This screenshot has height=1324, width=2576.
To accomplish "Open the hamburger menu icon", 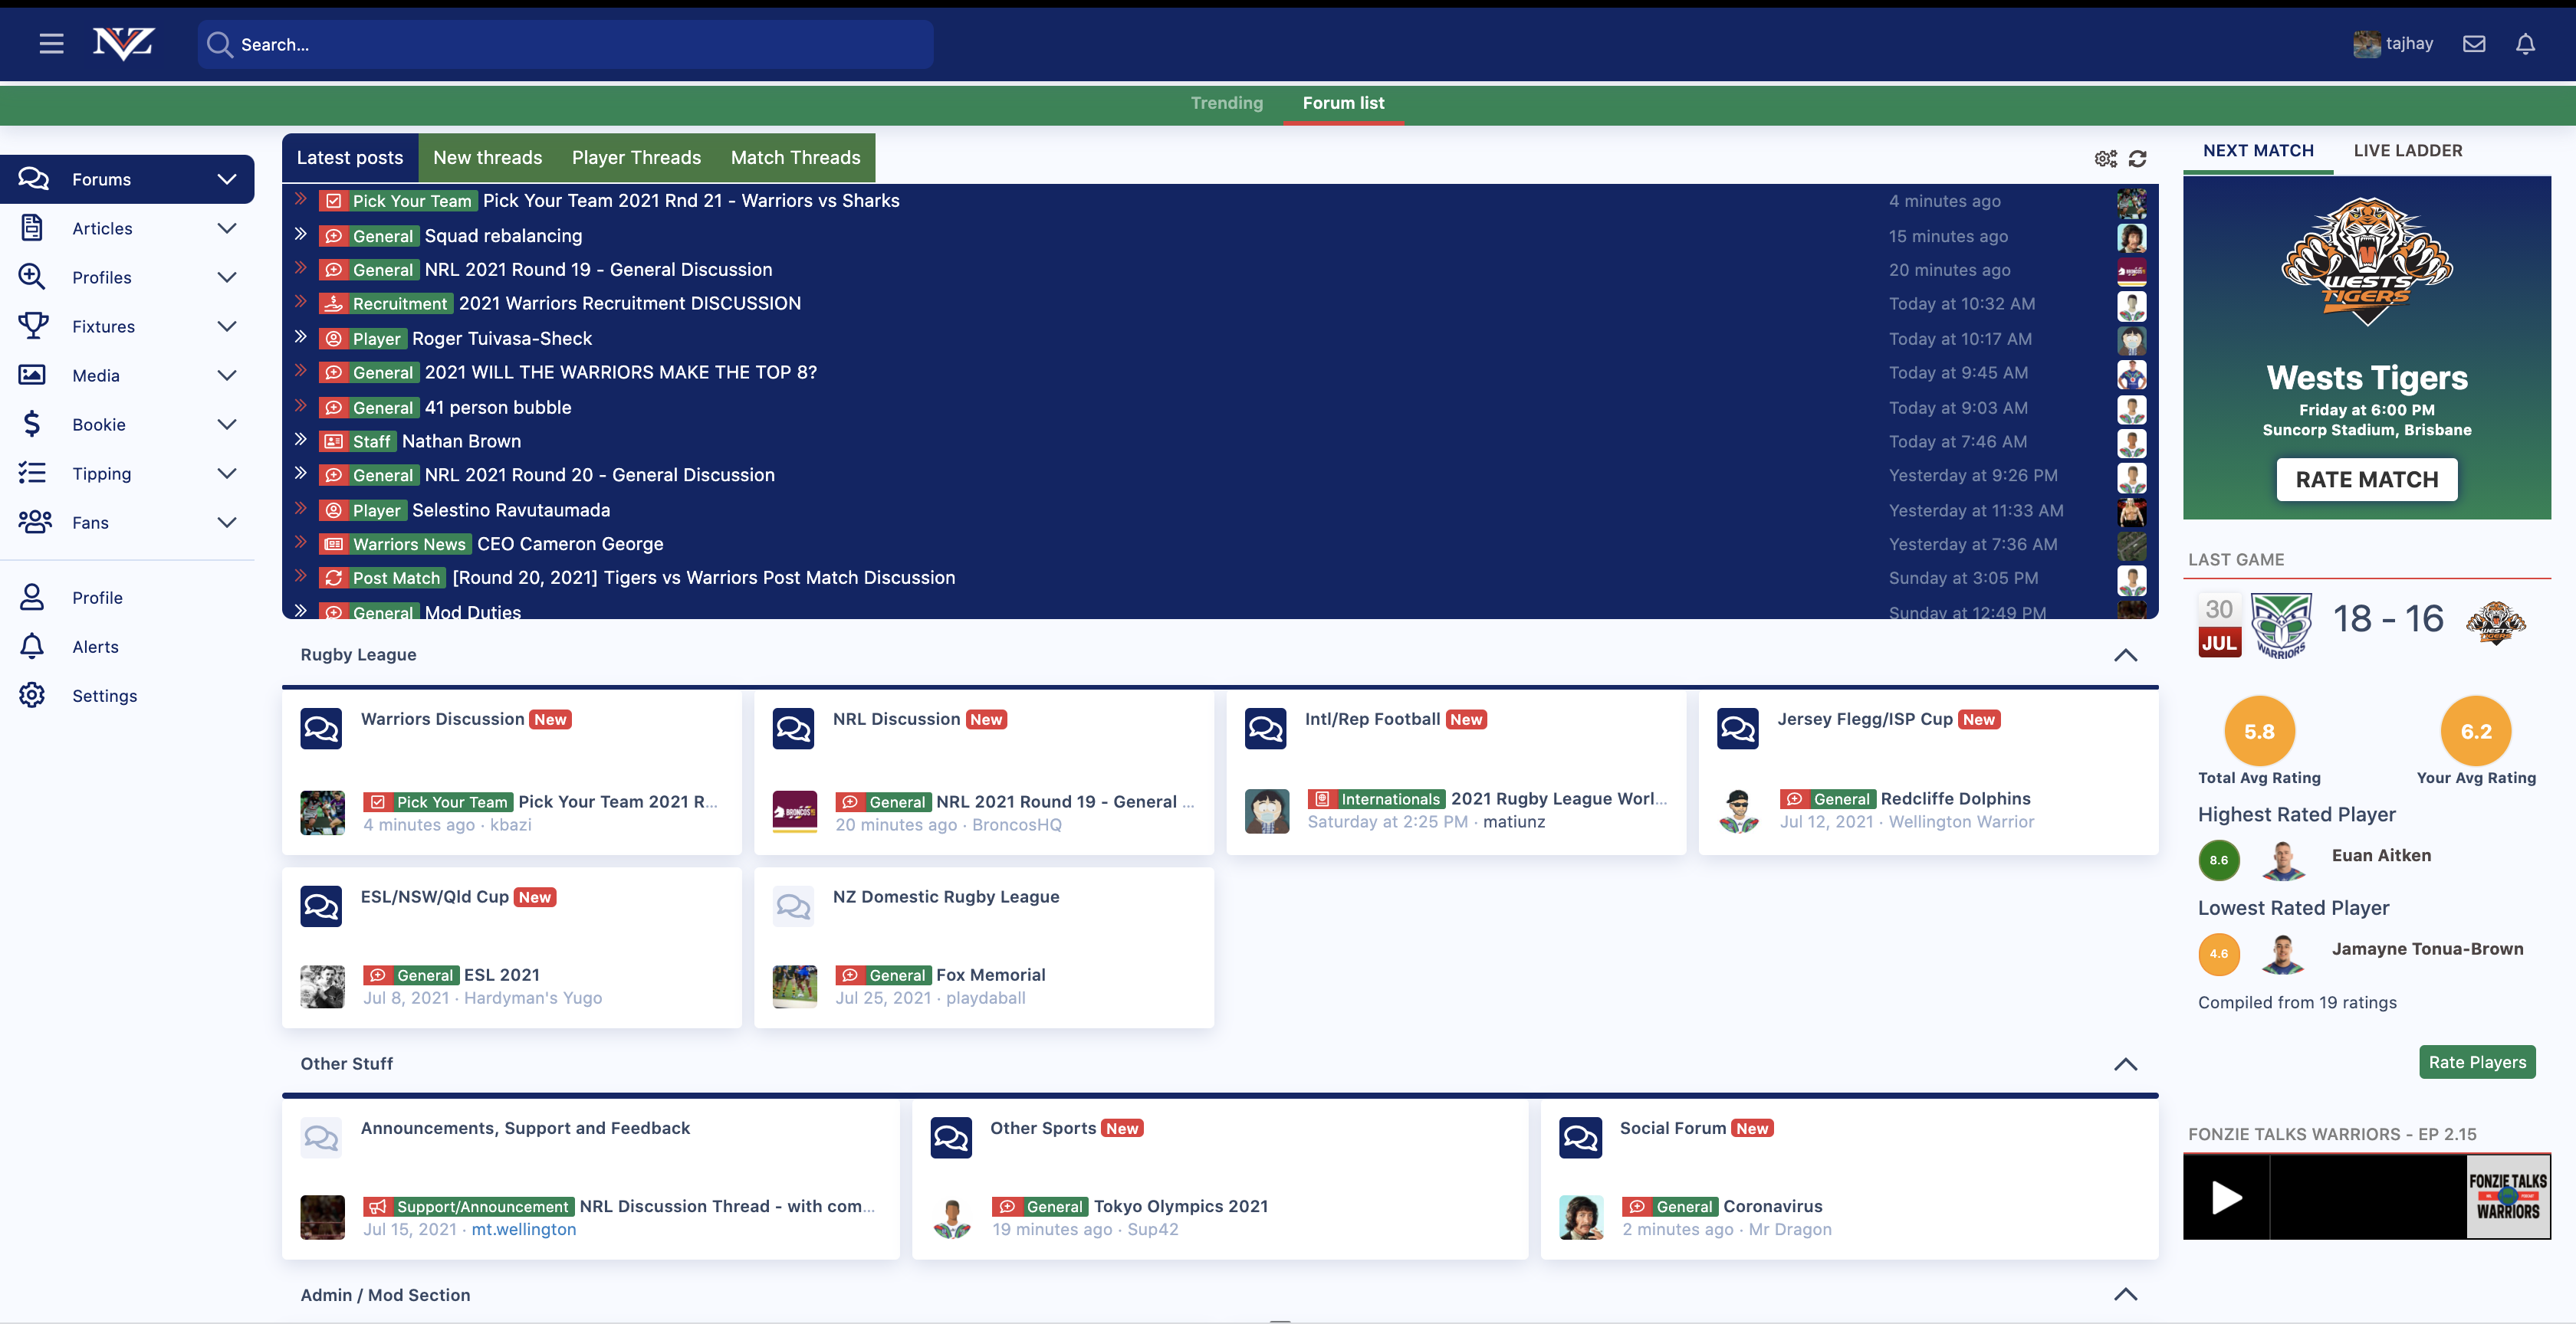I will coord(51,44).
